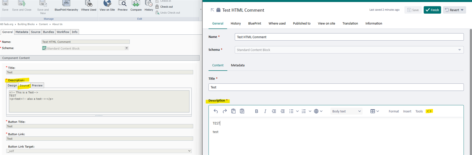Click View on Site globe icon
Viewport: 472px width, 155px height.
click(x=107, y=3)
